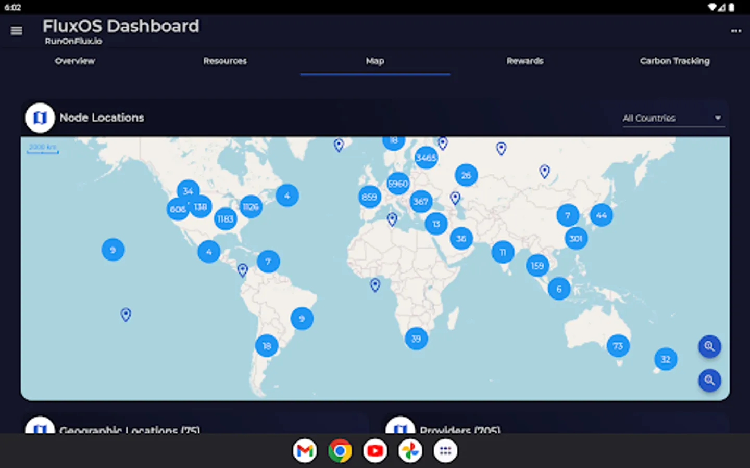The image size is (750, 468).
Task: Expand the 159 cluster in Southeast Asia
Action: (x=537, y=266)
